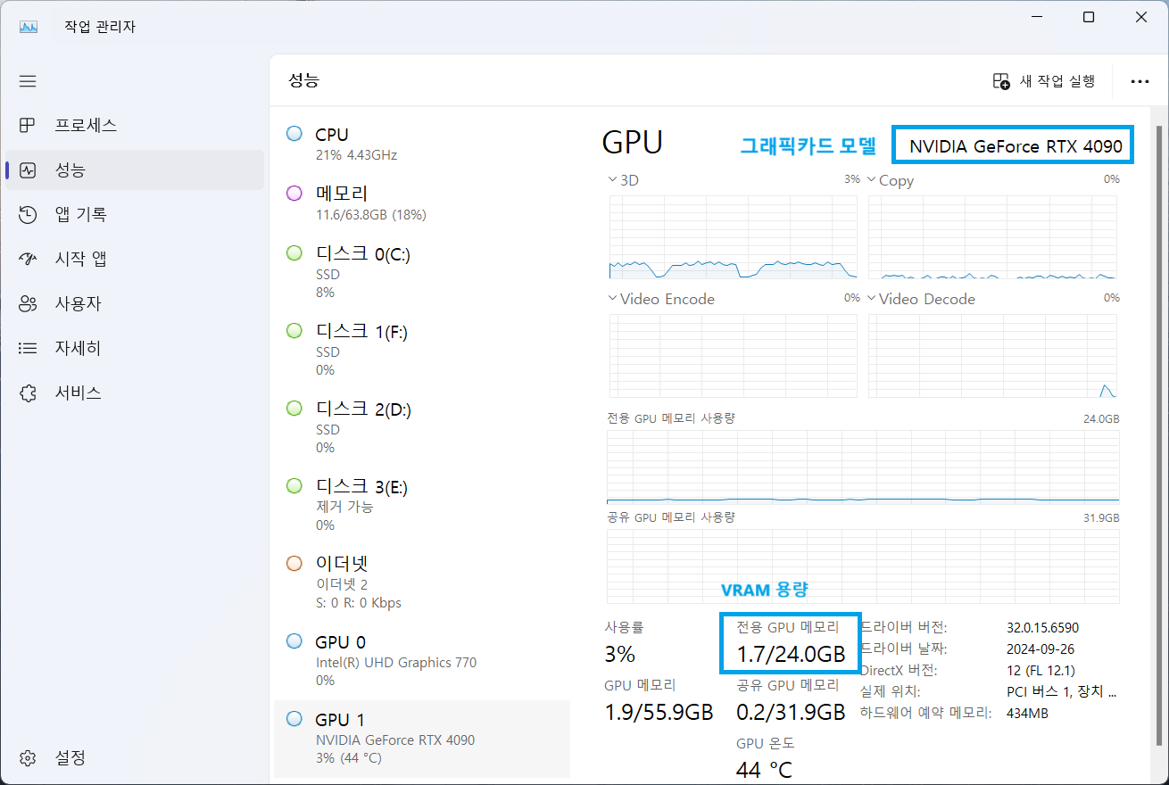The image size is (1169, 785).
Task: Click the 앱 기록 history clock icon
Action: tap(28, 214)
